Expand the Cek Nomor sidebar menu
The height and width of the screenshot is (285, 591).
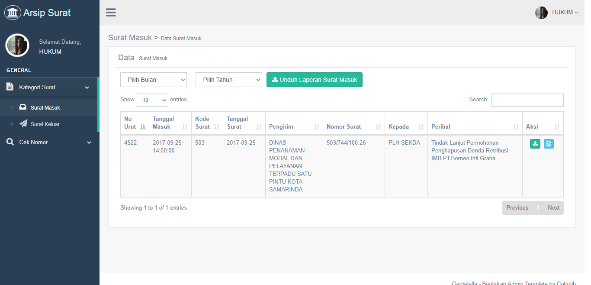point(49,142)
